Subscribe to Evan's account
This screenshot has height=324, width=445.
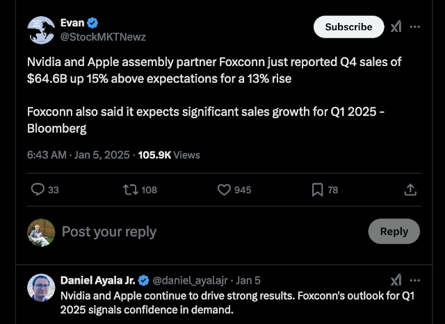pos(348,26)
